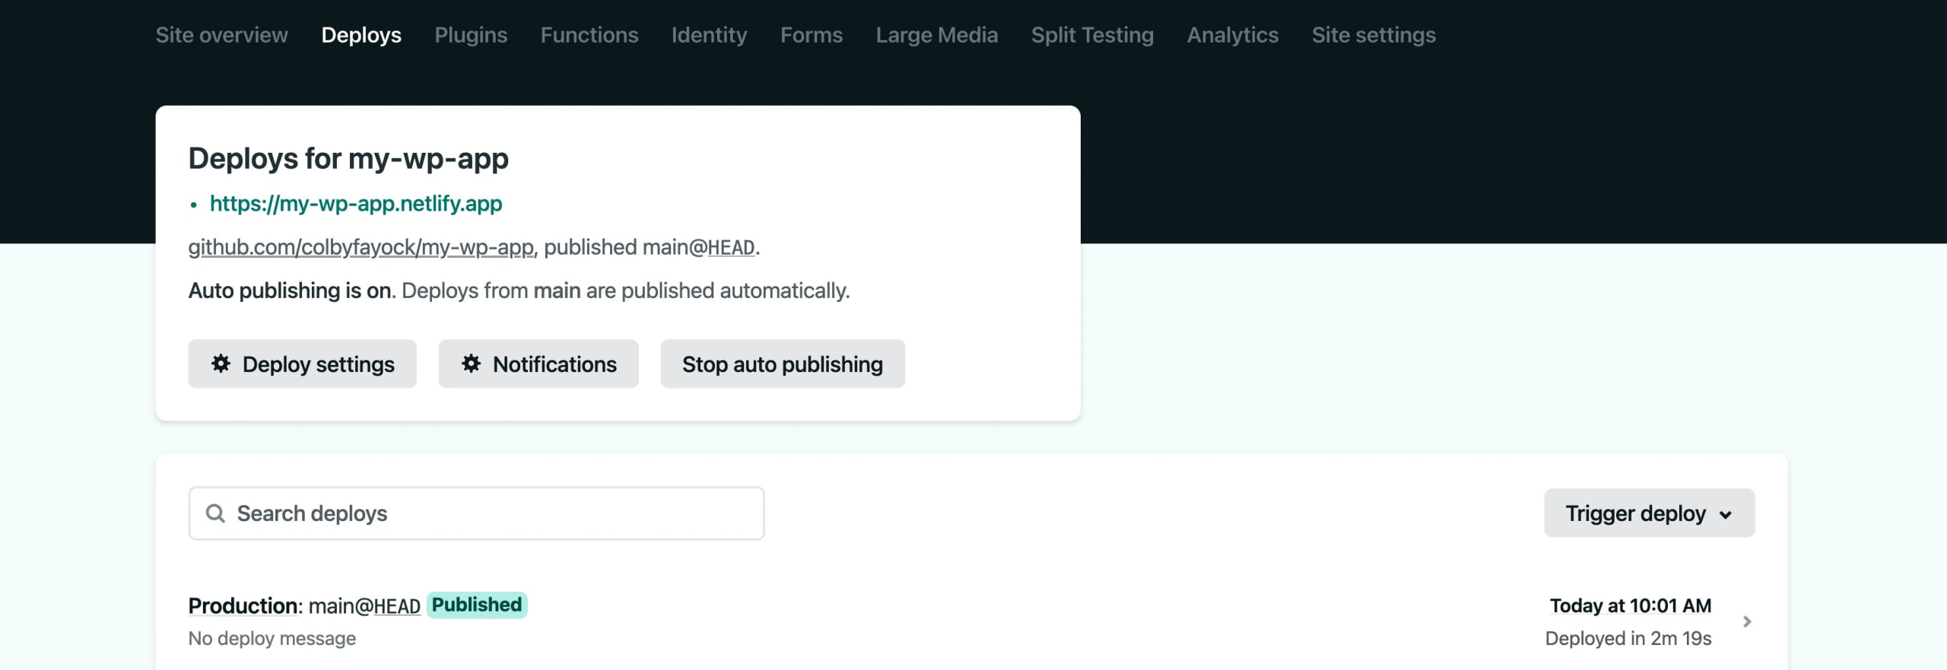Click the Today at 10:01 AM timestamp
1947x670 pixels.
click(x=1630, y=606)
